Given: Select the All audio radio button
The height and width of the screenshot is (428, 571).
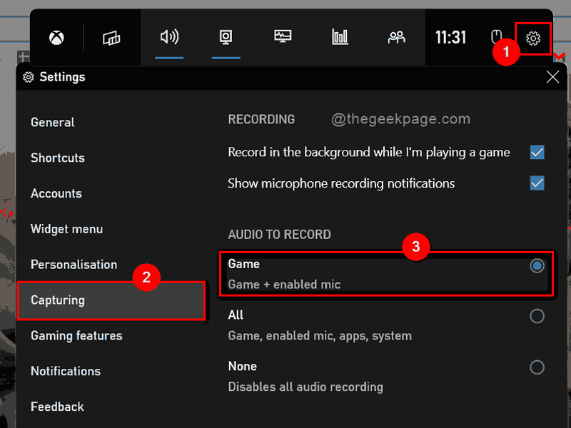Looking at the screenshot, I should pyautogui.click(x=537, y=316).
